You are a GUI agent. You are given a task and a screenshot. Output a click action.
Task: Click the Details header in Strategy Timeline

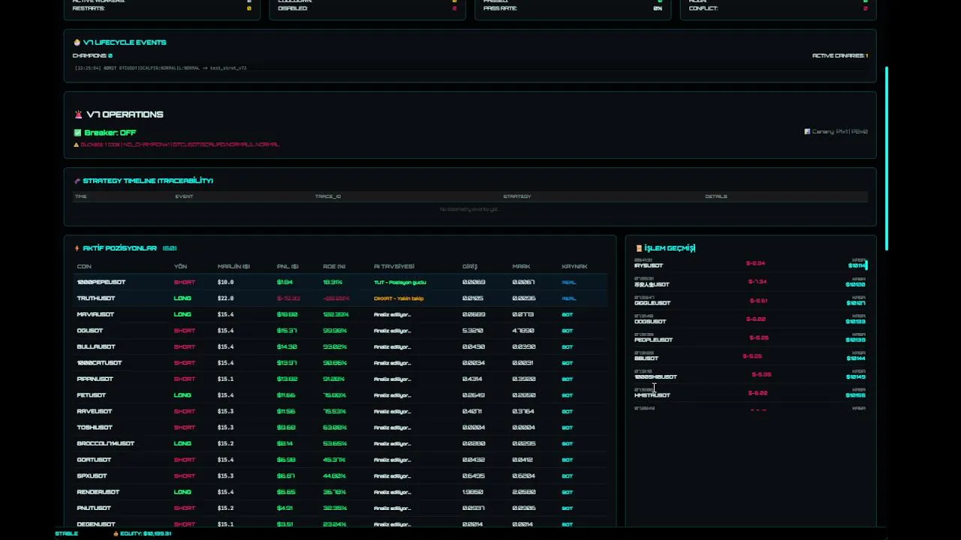(x=715, y=196)
